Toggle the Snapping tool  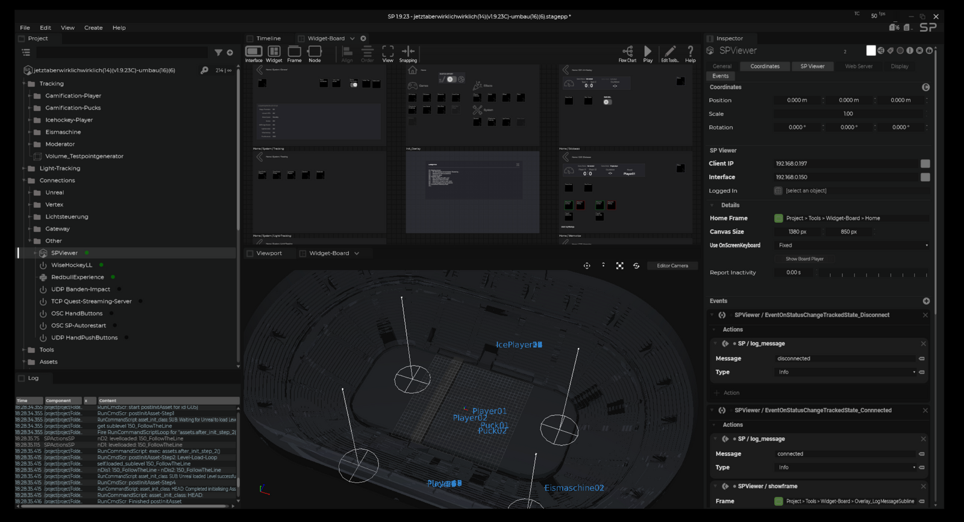pyautogui.click(x=408, y=52)
